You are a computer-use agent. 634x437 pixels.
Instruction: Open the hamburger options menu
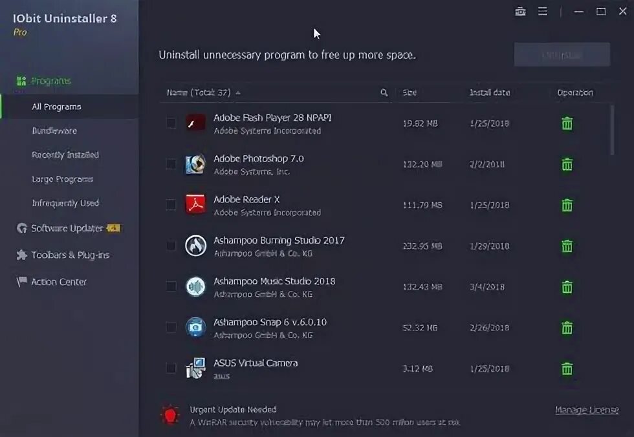(543, 11)
